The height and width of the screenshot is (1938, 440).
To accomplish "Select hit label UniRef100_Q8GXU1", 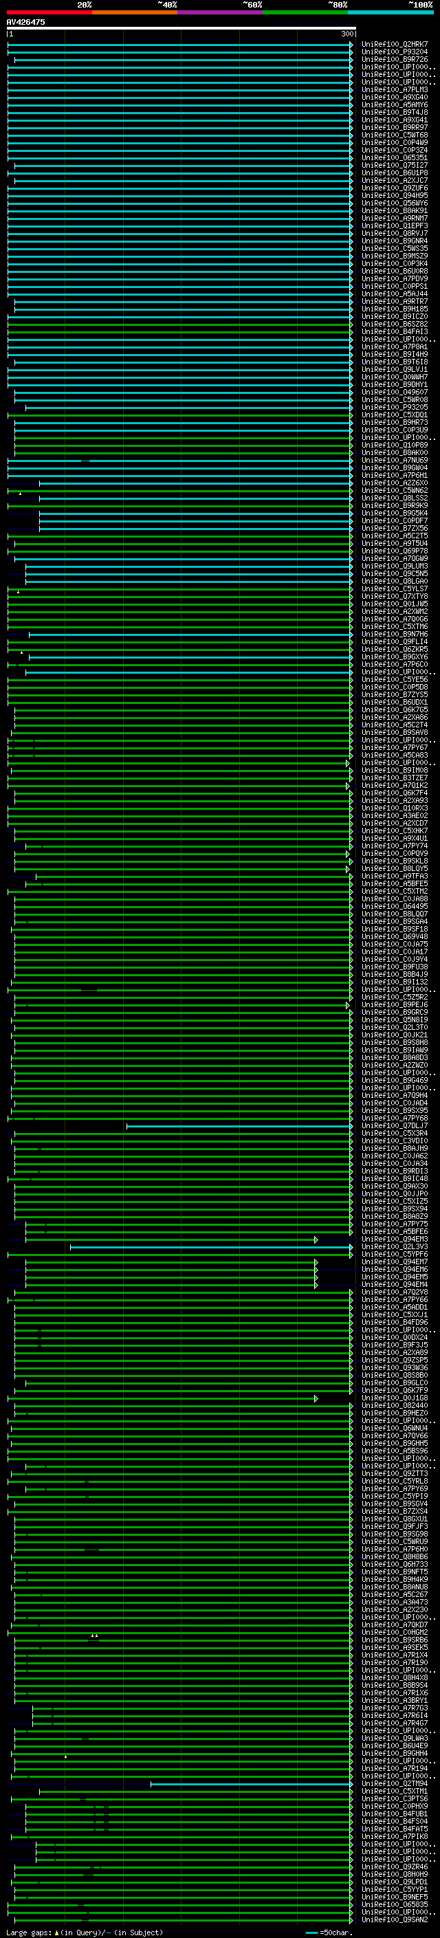I will [x=394, y=1519].
